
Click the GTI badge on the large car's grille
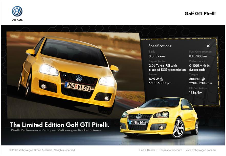click(65, 75)
